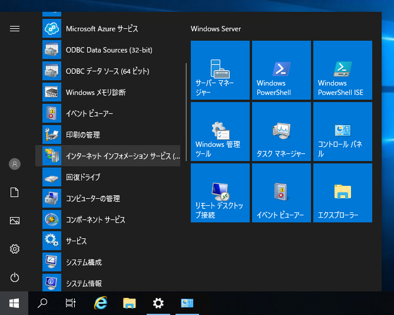Screen dimensions: 394x315
Task: Expand the hamburger menu in Start
Action: pyautogui.click(x=15, y=28)
